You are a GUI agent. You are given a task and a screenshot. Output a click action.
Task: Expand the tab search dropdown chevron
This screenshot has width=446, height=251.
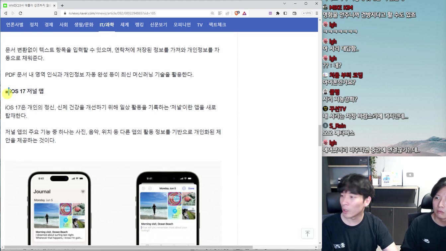[x=284, y=4]
